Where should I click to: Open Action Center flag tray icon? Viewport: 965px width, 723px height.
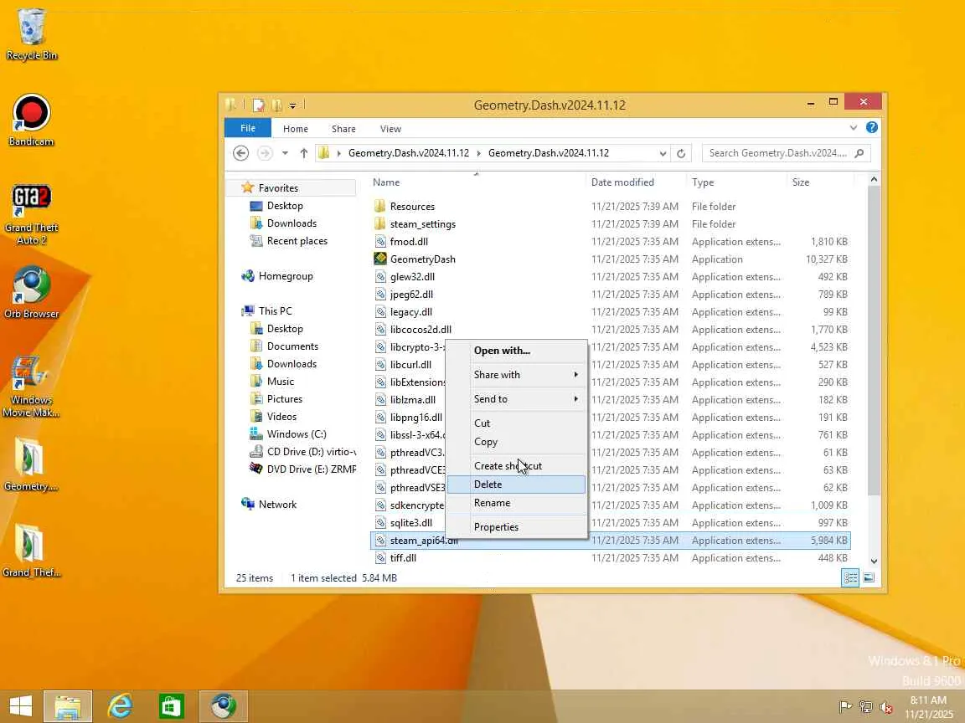(846, 707)
